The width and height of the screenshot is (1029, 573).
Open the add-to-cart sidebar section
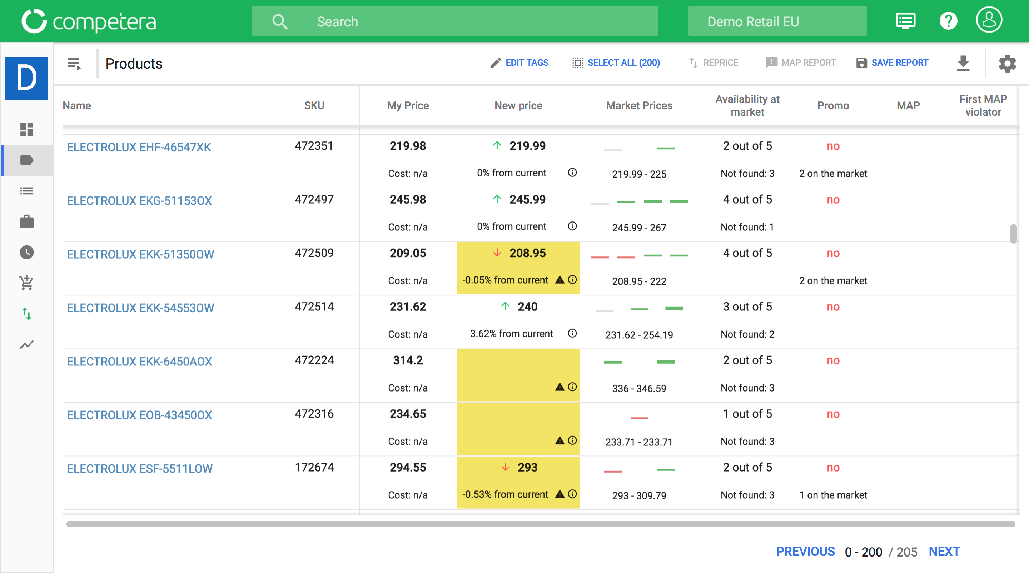click(x=26, y=283)
